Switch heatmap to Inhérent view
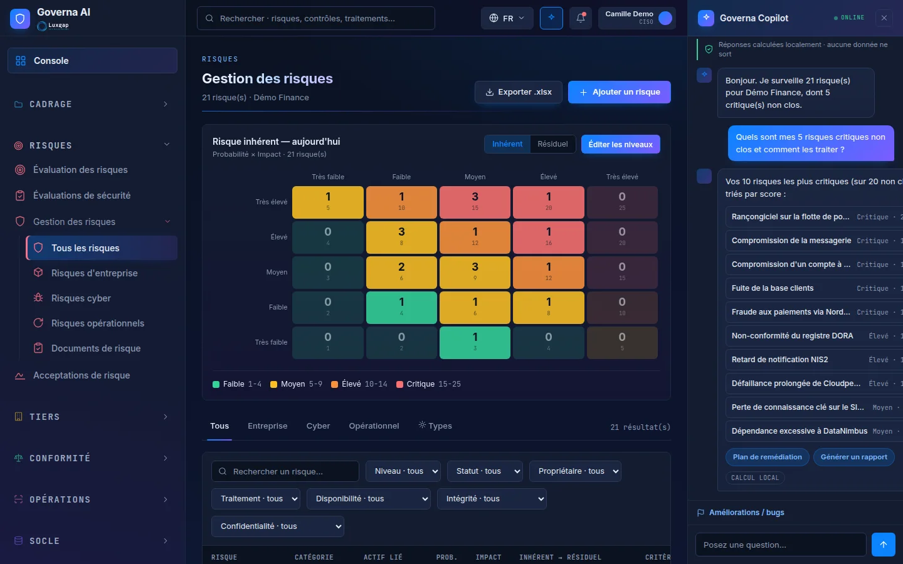 click(507, 144)
